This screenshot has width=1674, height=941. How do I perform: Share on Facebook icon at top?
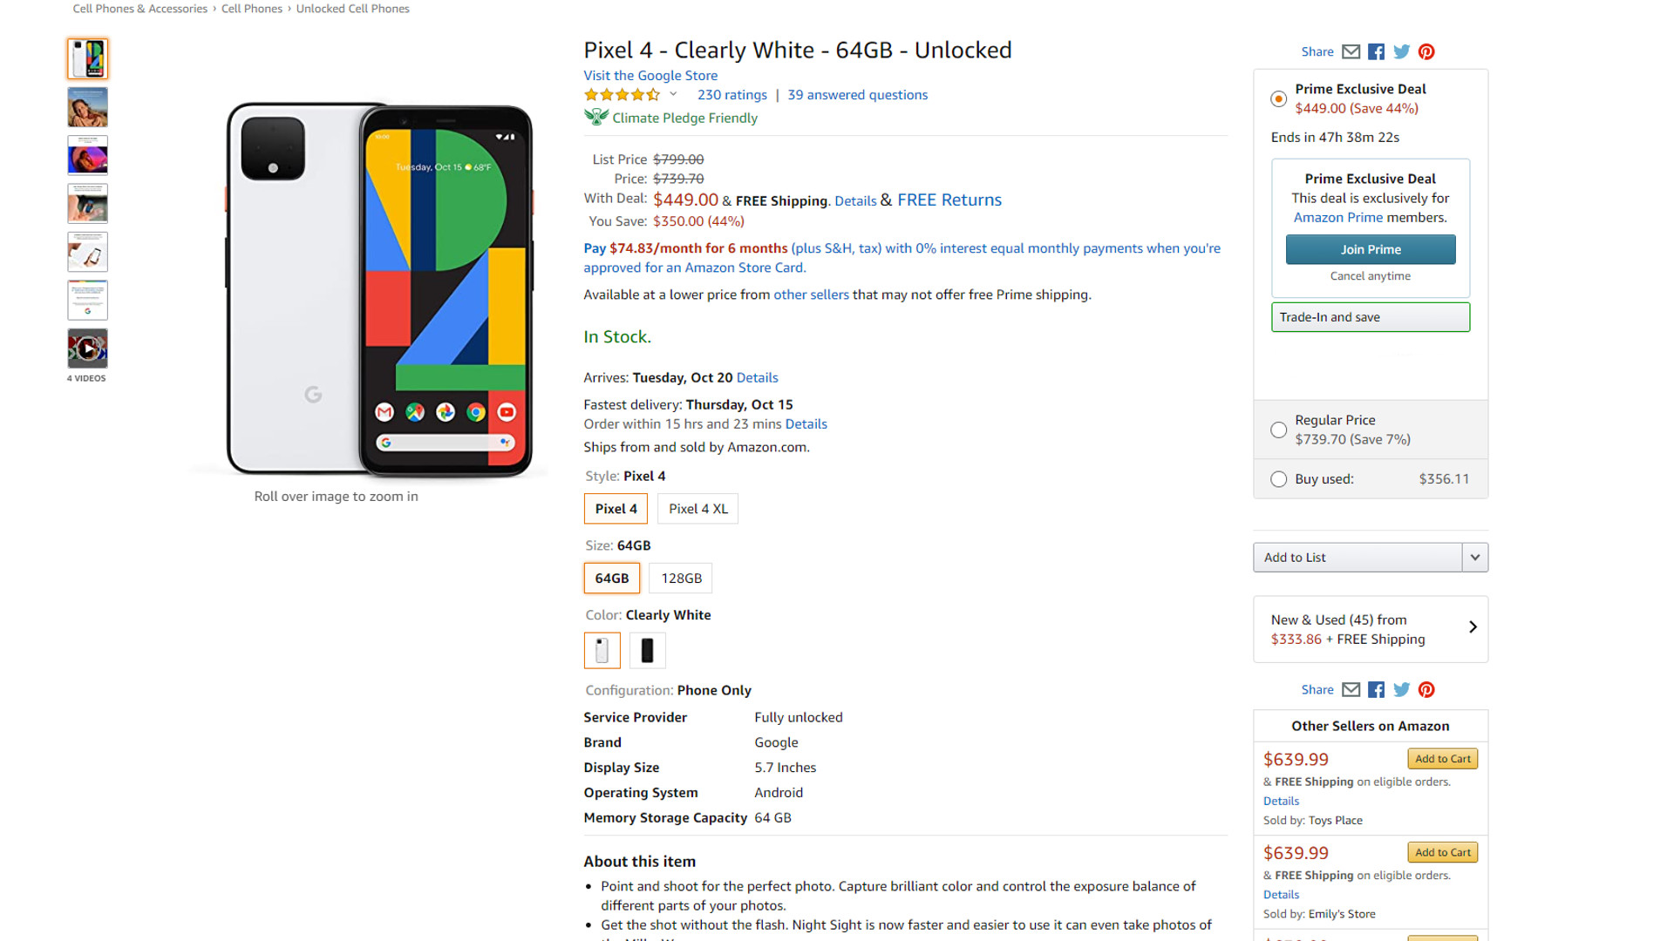click(x=1376, y=51)
